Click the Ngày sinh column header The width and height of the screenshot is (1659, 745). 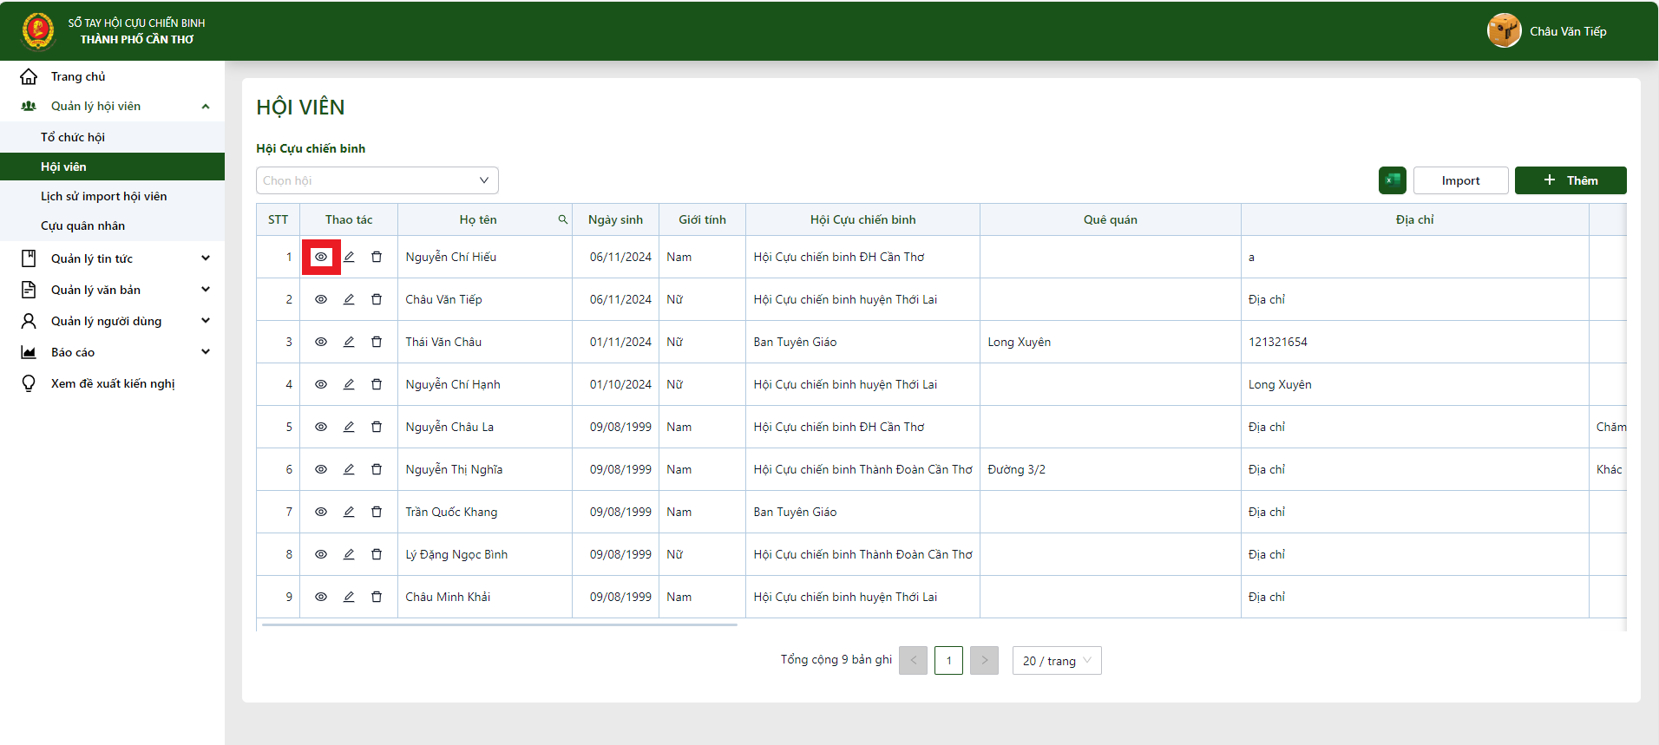[615, 219]
